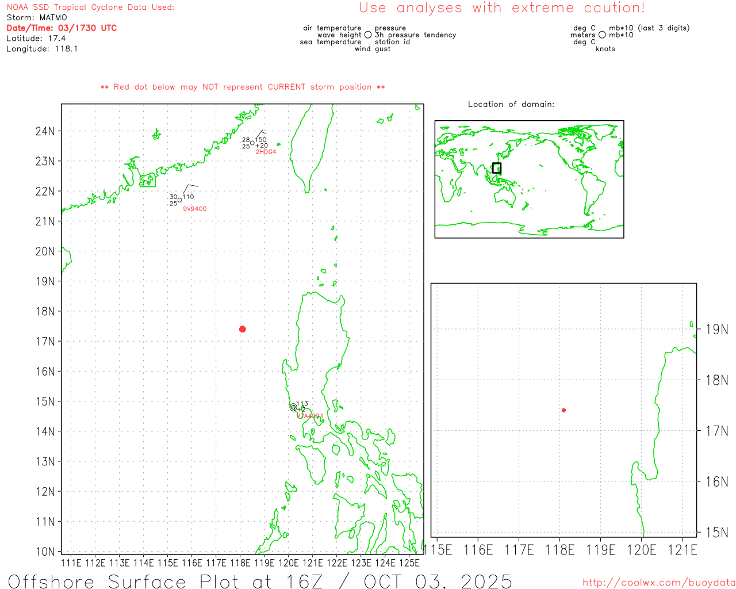Click the 'Use analyses with extreme caution!' warning
The image size is (736, 589).
click(x=501, y=8)
